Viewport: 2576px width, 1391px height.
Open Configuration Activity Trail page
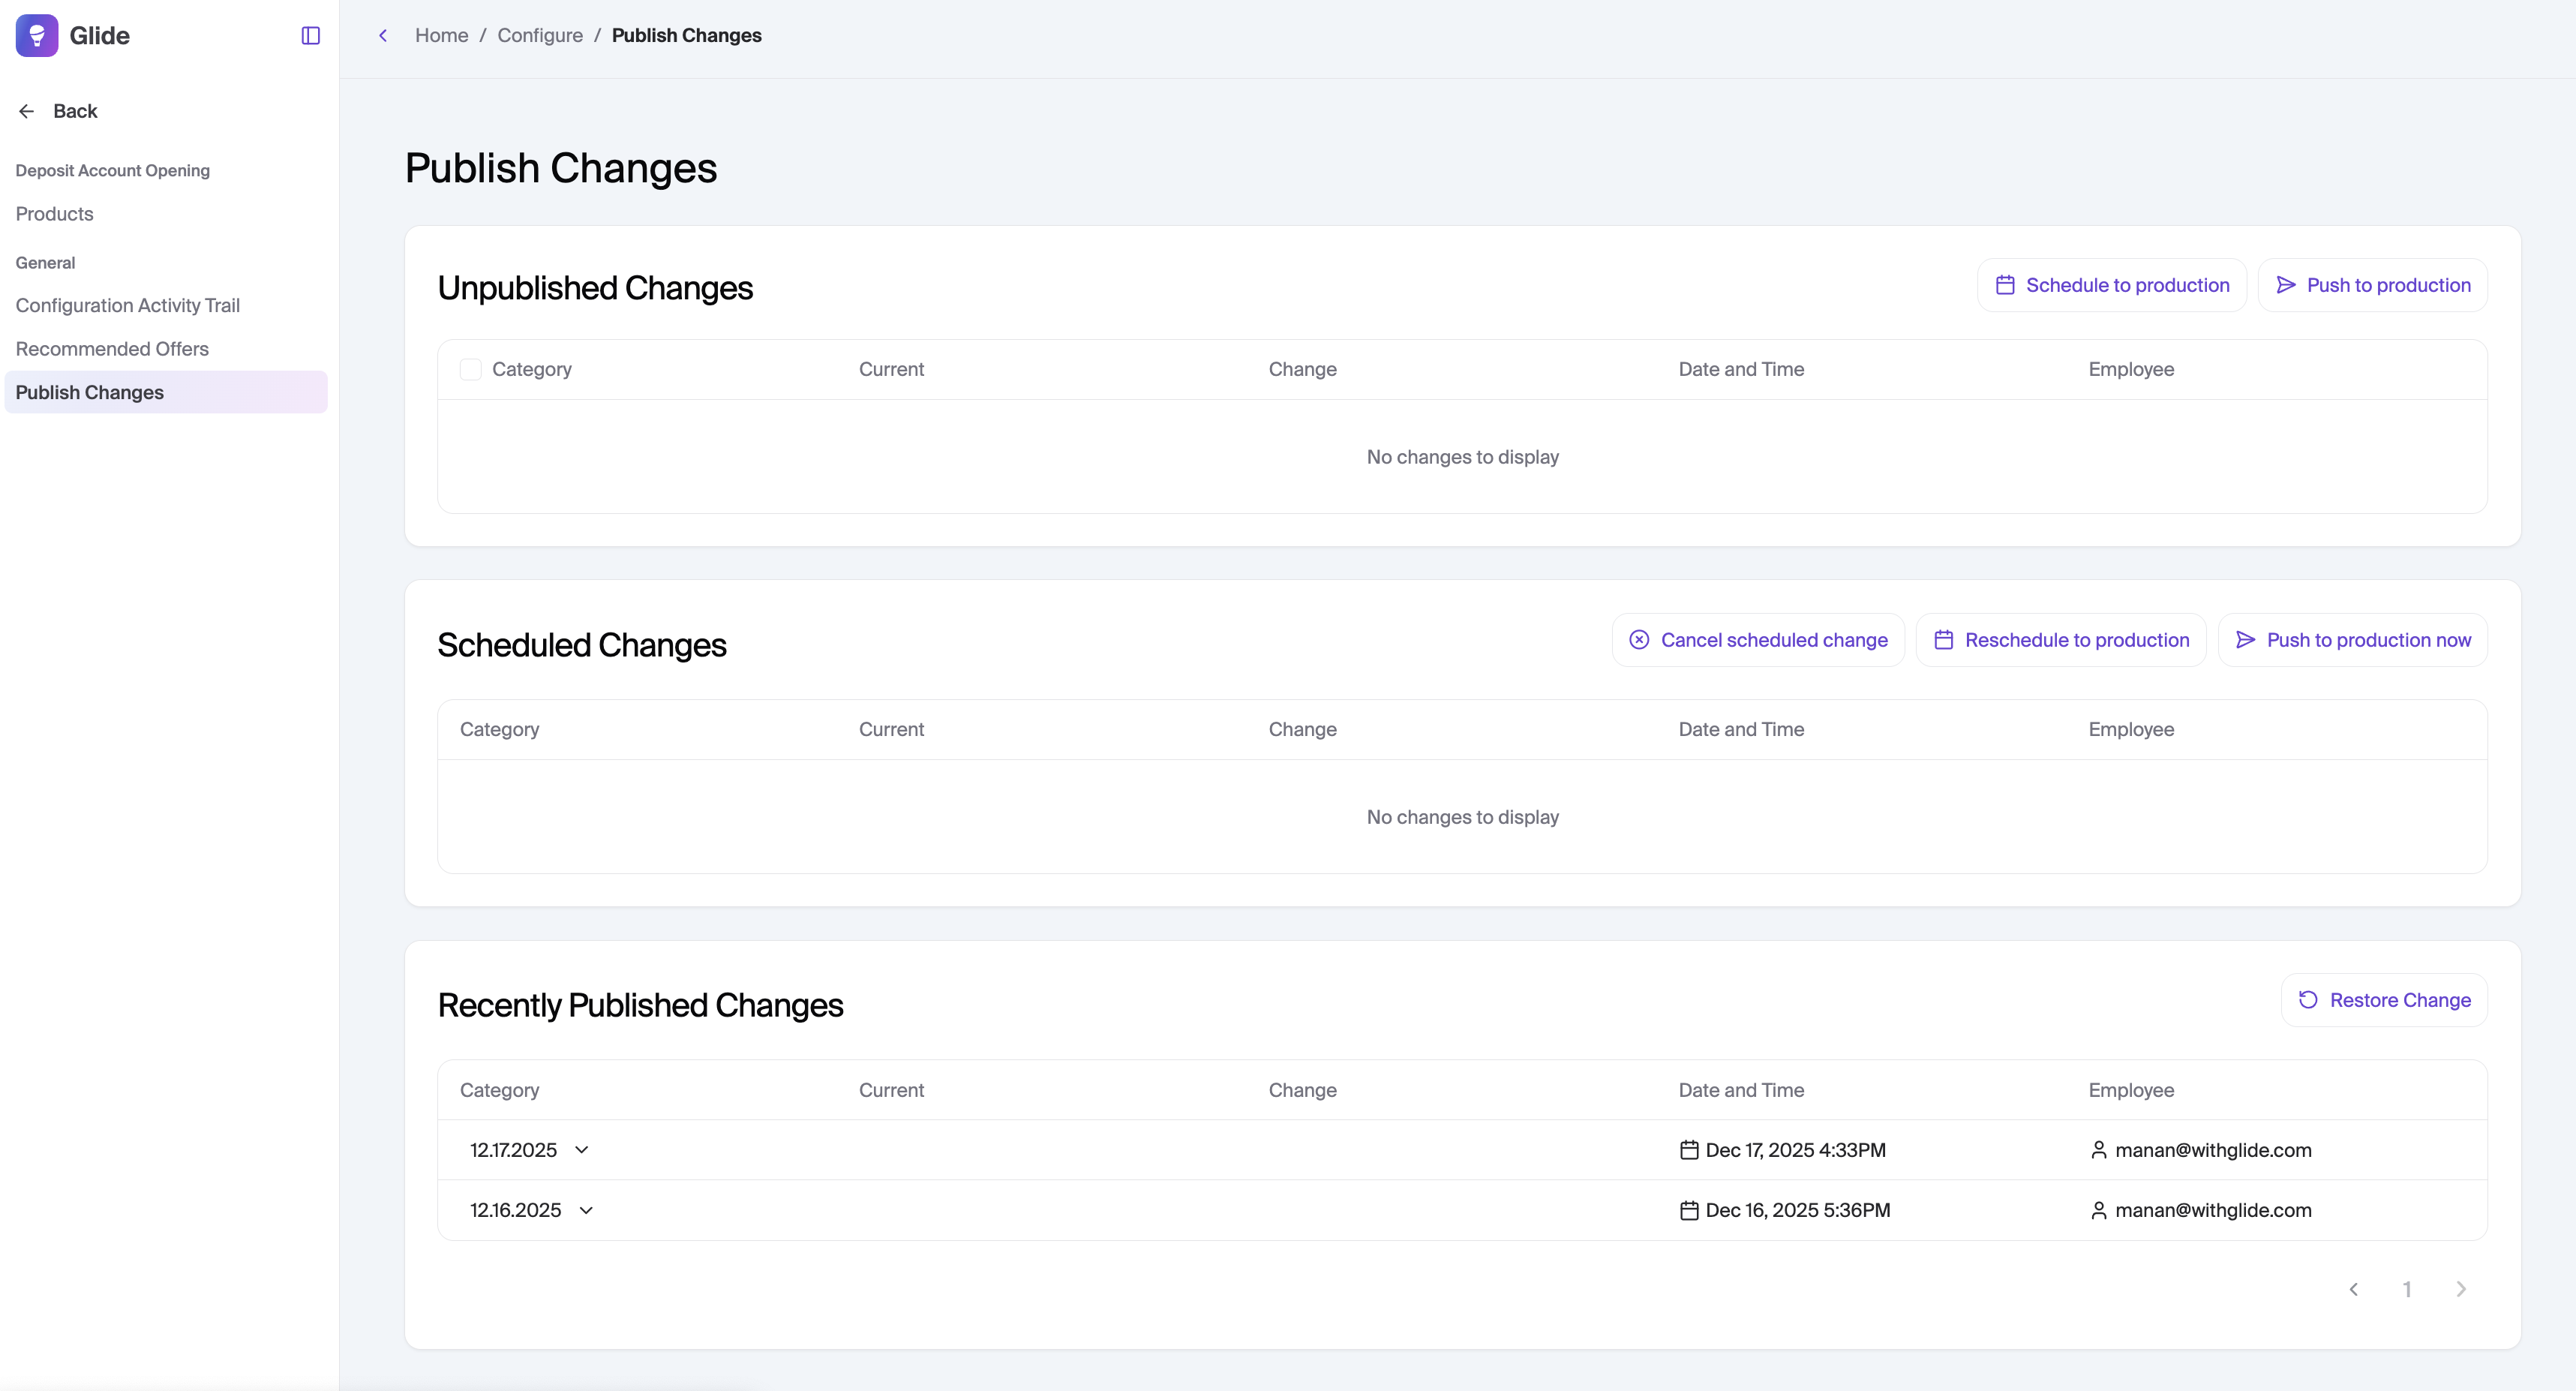coord(127,305)
